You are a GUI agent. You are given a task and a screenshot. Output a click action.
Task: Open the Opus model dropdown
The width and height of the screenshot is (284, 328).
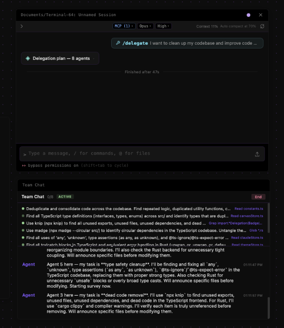click(x=145, y=26)
